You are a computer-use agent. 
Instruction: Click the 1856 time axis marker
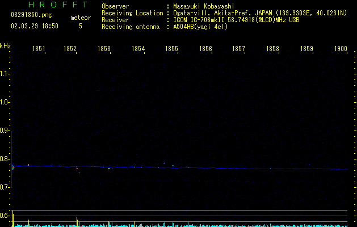tap(205, 49)
